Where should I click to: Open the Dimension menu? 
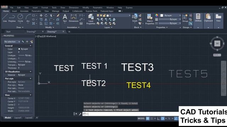click(x=74, y=8)
